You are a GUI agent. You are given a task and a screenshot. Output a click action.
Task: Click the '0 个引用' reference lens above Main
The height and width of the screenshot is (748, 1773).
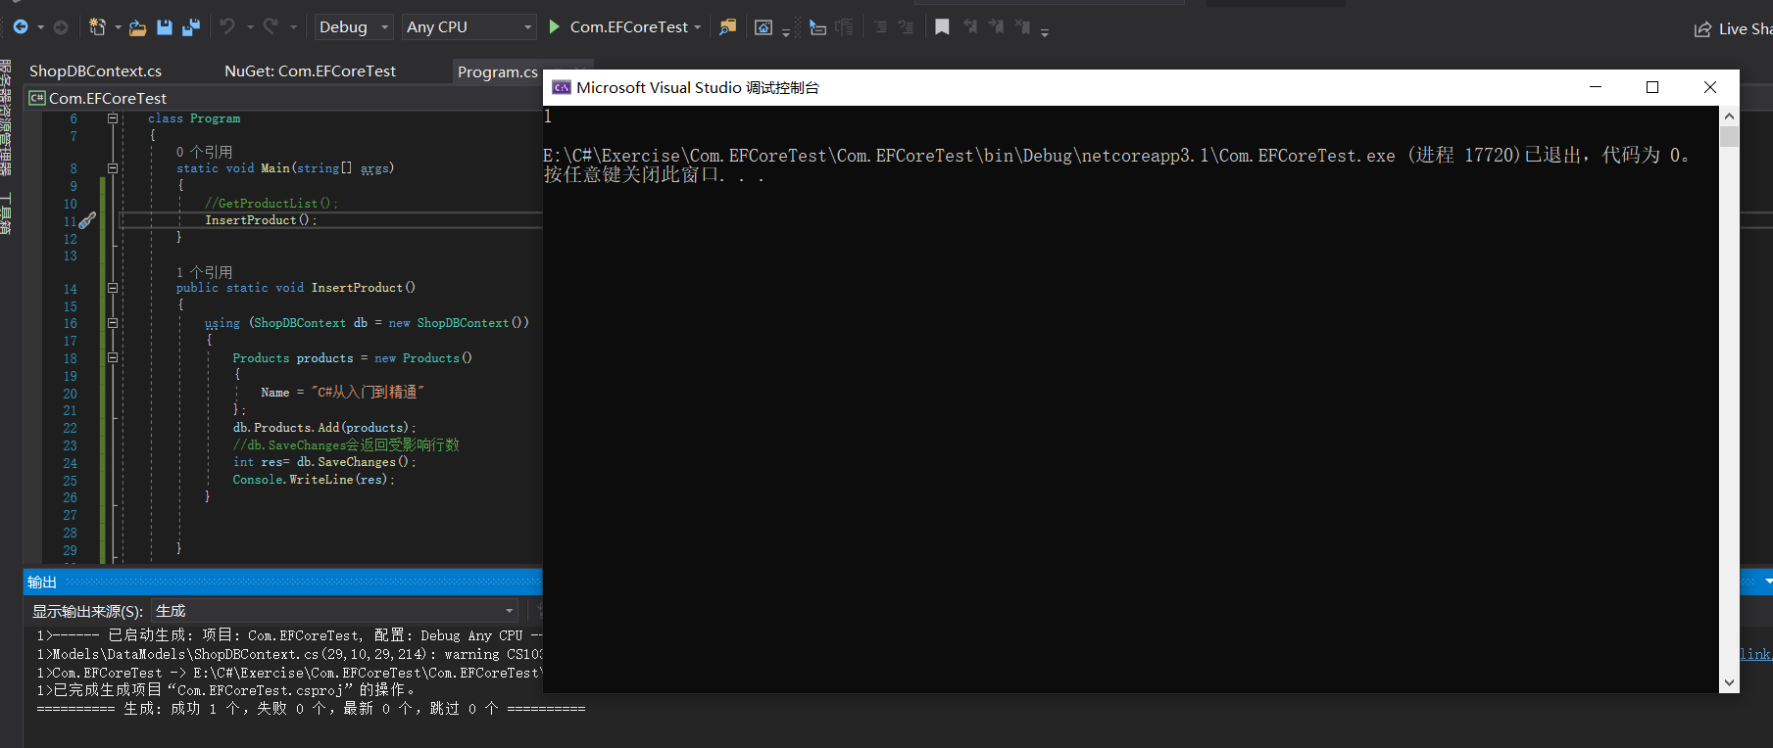click(x=204, y=152)
